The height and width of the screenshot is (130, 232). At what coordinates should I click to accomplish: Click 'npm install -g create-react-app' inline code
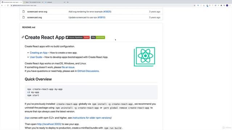tap(112, 104)
